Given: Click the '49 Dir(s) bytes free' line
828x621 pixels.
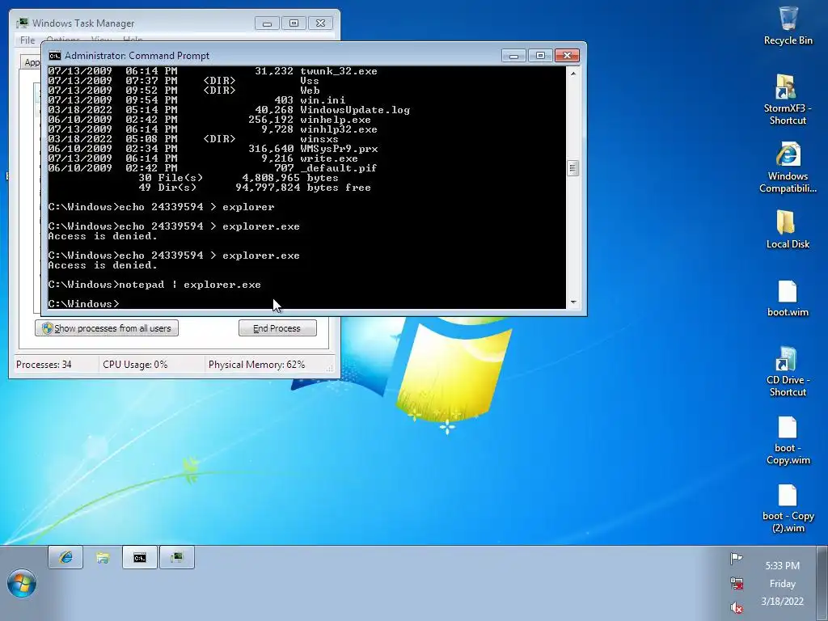Looking at the screenshot, I should [x=255, y=188].
